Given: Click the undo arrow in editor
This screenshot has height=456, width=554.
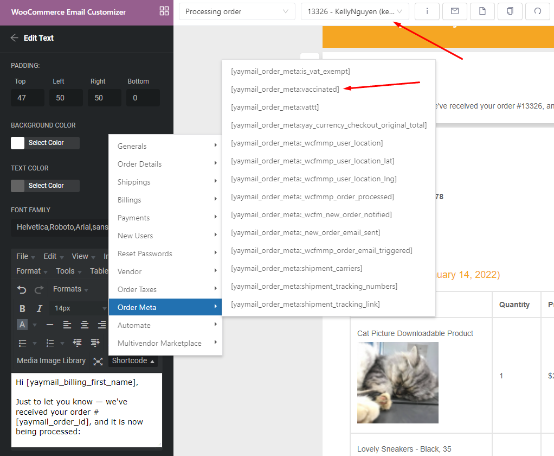Looking at the screenshot, I should tap(22, 289).
